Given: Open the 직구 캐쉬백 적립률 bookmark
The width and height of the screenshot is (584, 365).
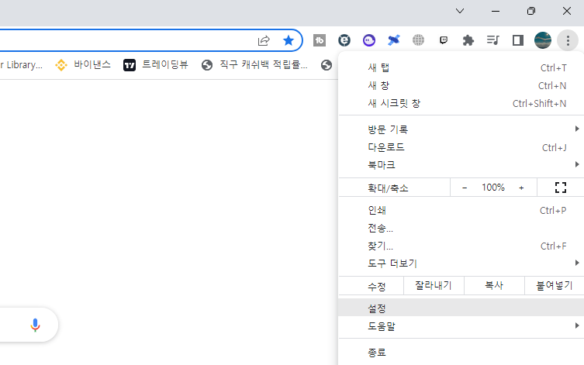Looking at the screenshot, I should point(254,65).
